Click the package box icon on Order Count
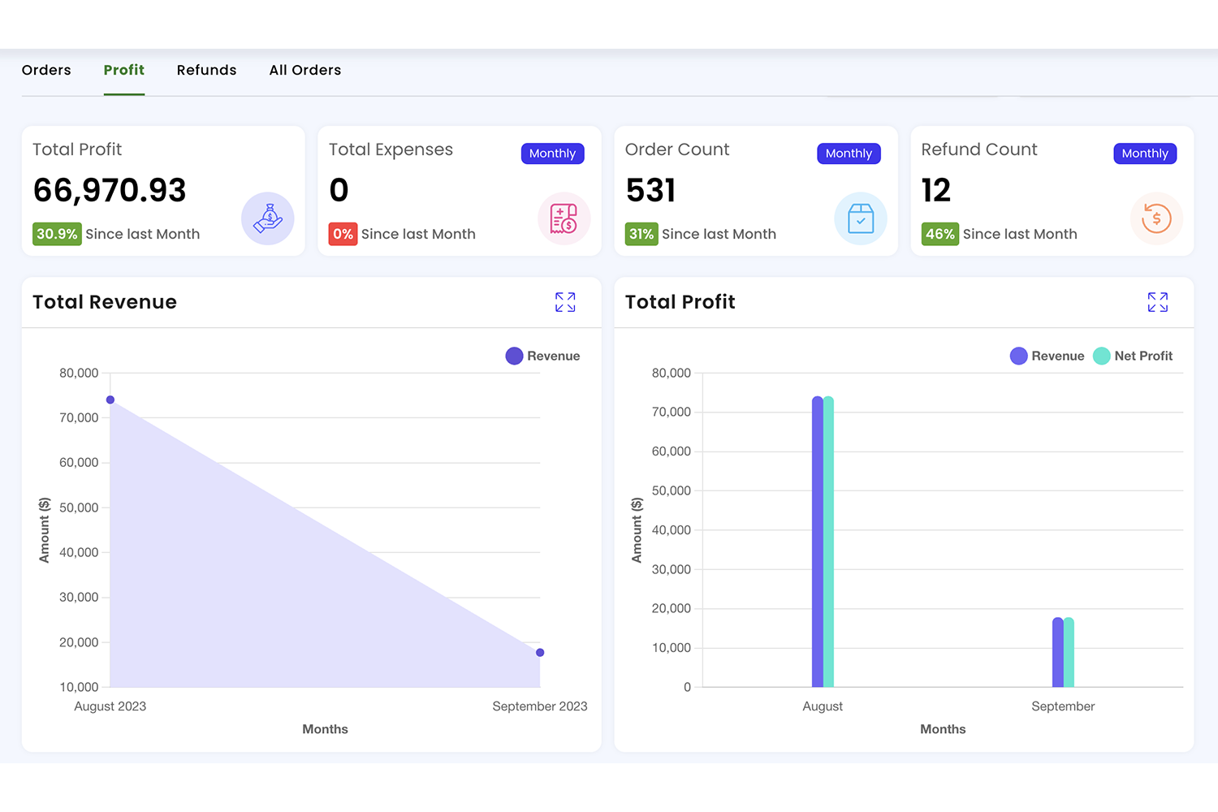The height and width of the screenshot is (812, 1218). point(861,218)
